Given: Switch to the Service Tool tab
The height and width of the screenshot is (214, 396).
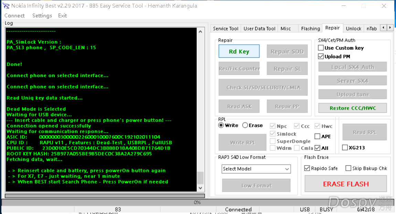Looking at the screenshot, I should [x=226, y=29].
